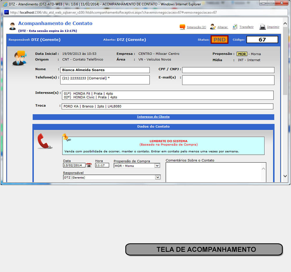The height and width of the screenshot is (272, 291).
Task: Focus the Hora time field
Action: click(x=102, y=165)
